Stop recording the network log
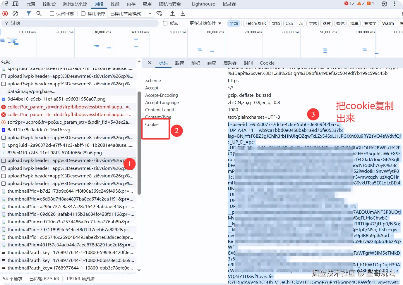The image size is (403, 285). click(5, 13)
